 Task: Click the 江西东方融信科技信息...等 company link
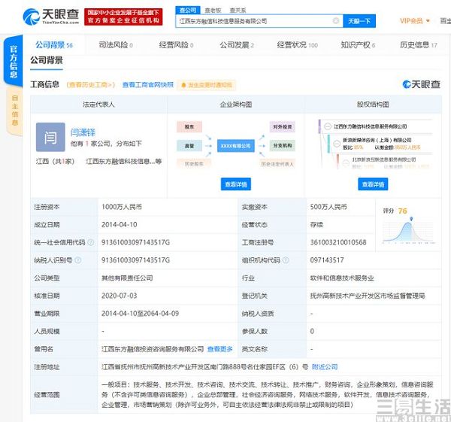click(124, 161)
